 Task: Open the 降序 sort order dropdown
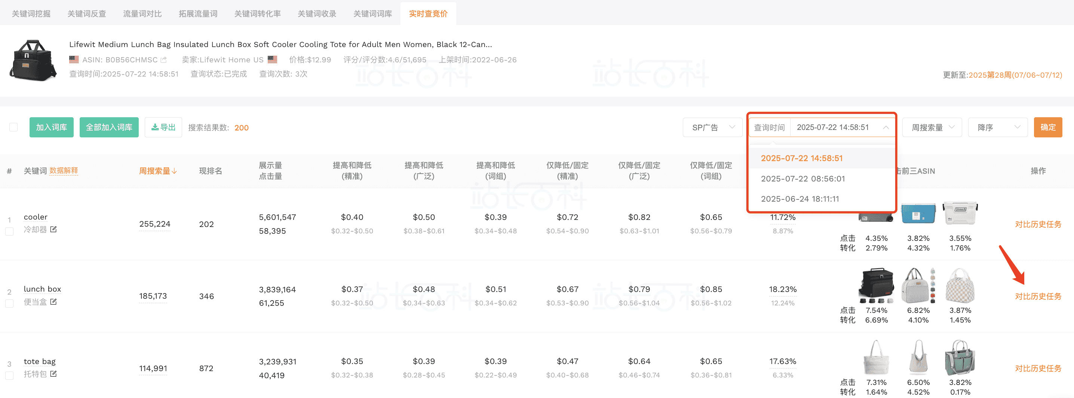(998, 127)
